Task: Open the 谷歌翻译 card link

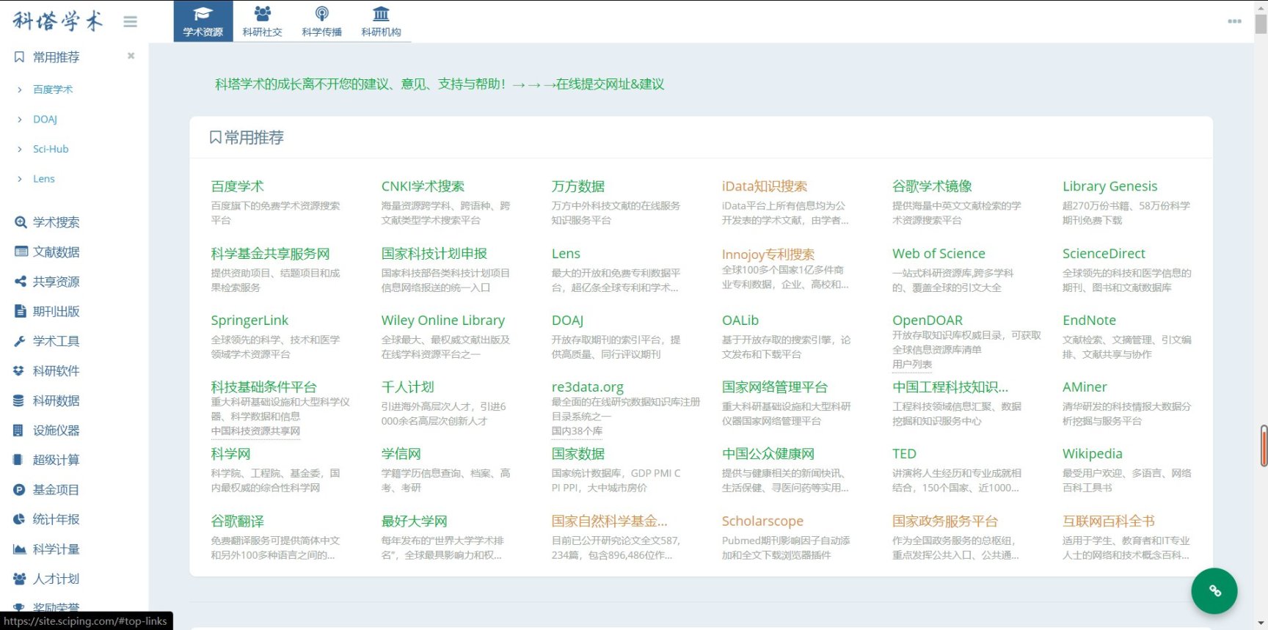Action: point(237,521)
